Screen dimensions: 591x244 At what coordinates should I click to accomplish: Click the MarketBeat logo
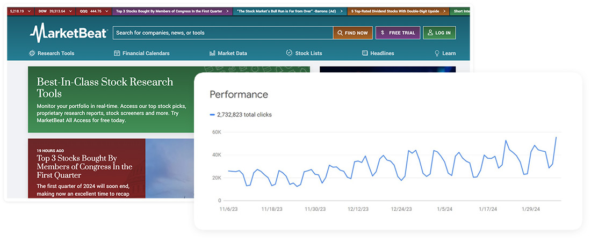coord(69,33)
